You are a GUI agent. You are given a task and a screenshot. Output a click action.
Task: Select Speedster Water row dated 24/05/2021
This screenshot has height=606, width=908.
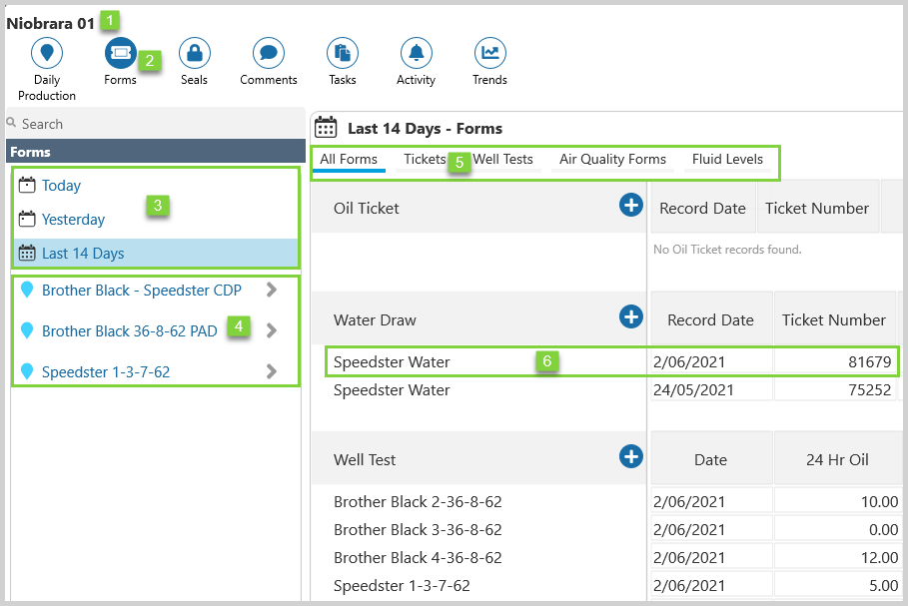point(392,390)
